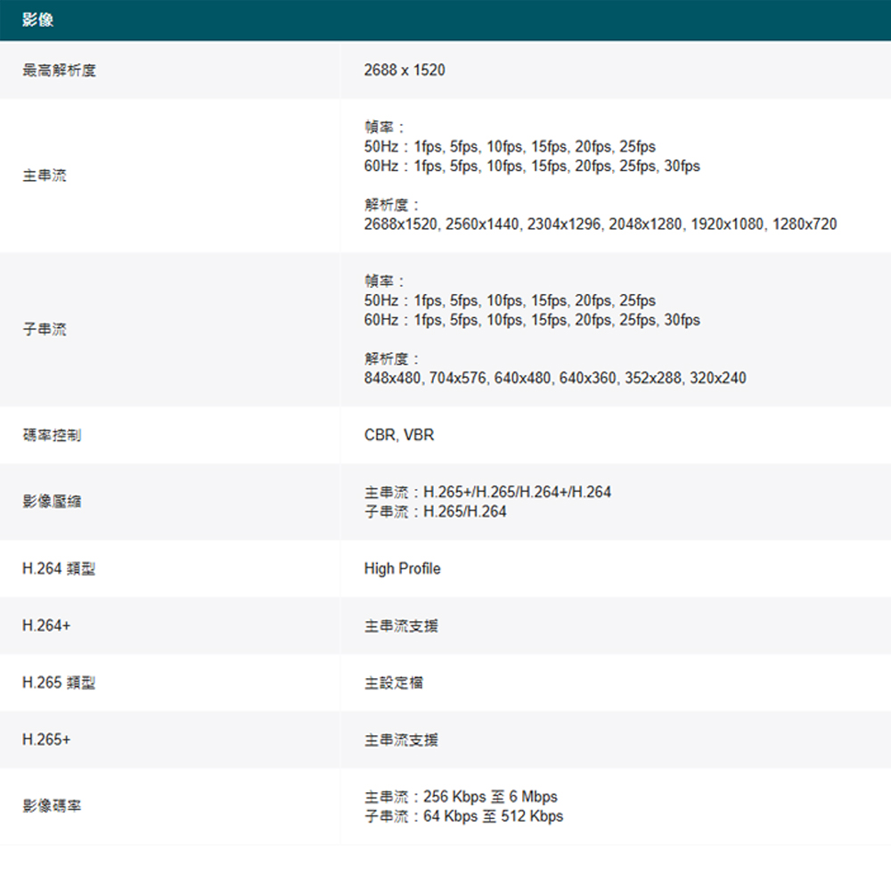This screenshot has height=891, width=891.
Task: Click the 主設定檔 value for H.265 類型
Action: pos(394,683)
